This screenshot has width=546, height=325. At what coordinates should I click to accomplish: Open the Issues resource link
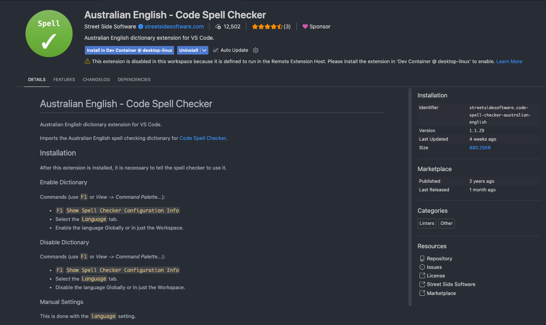pos(434,267)
